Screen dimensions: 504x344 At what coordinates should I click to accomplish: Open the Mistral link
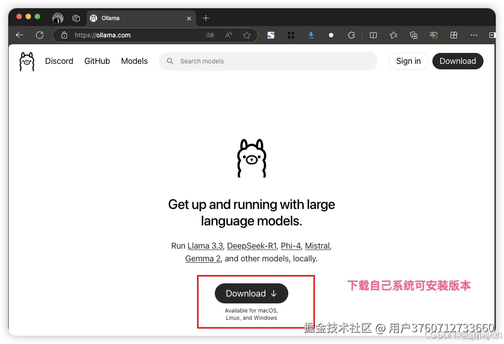click(317, 246)
